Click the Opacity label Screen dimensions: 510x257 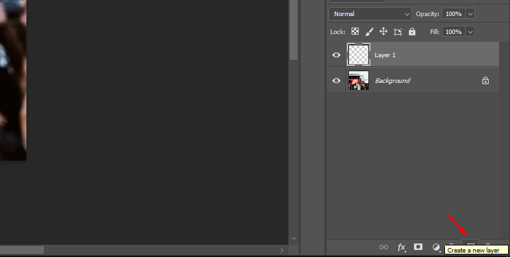click(x=428, y=14)
